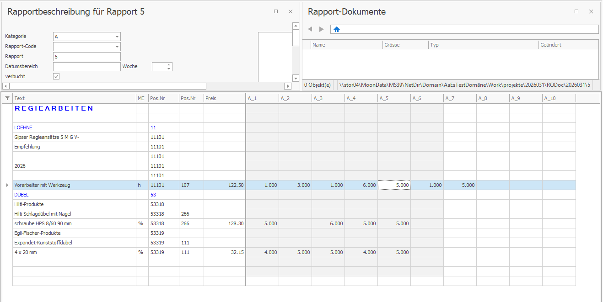Click price cell 122.50
Viewport: 603px width, 302px height.
point(225,185)
